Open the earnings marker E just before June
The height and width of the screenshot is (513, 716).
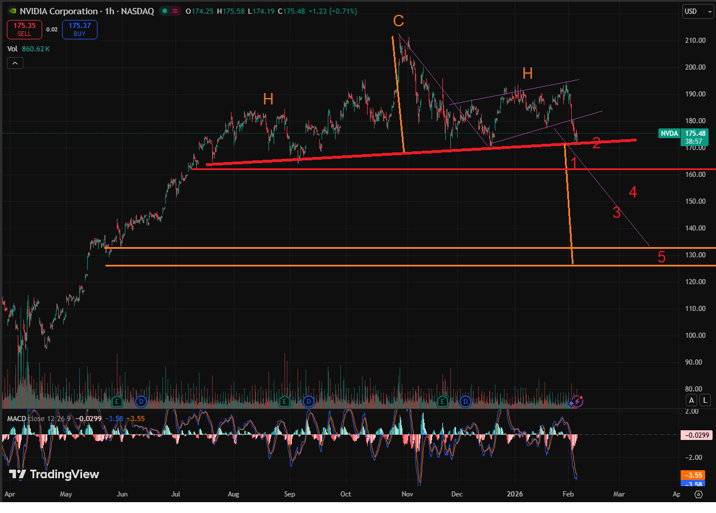[x=117, y=401]
